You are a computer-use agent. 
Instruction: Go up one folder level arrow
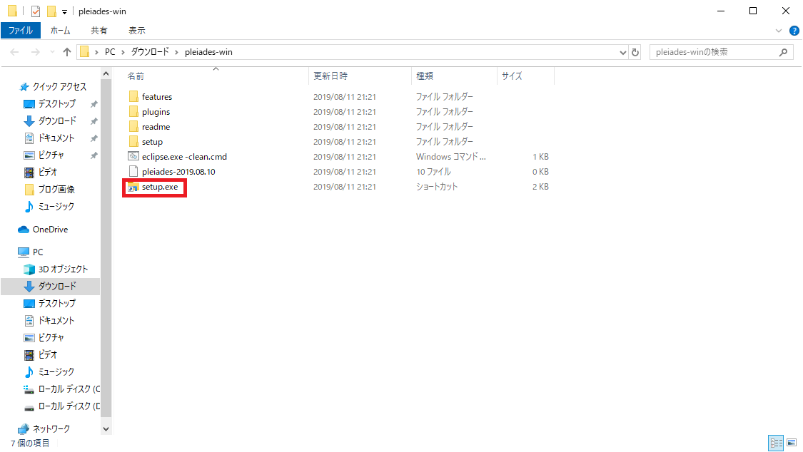[x=66, y=52]
